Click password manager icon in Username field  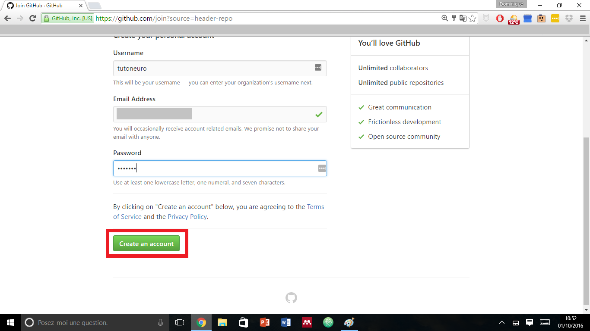point(318,68)
